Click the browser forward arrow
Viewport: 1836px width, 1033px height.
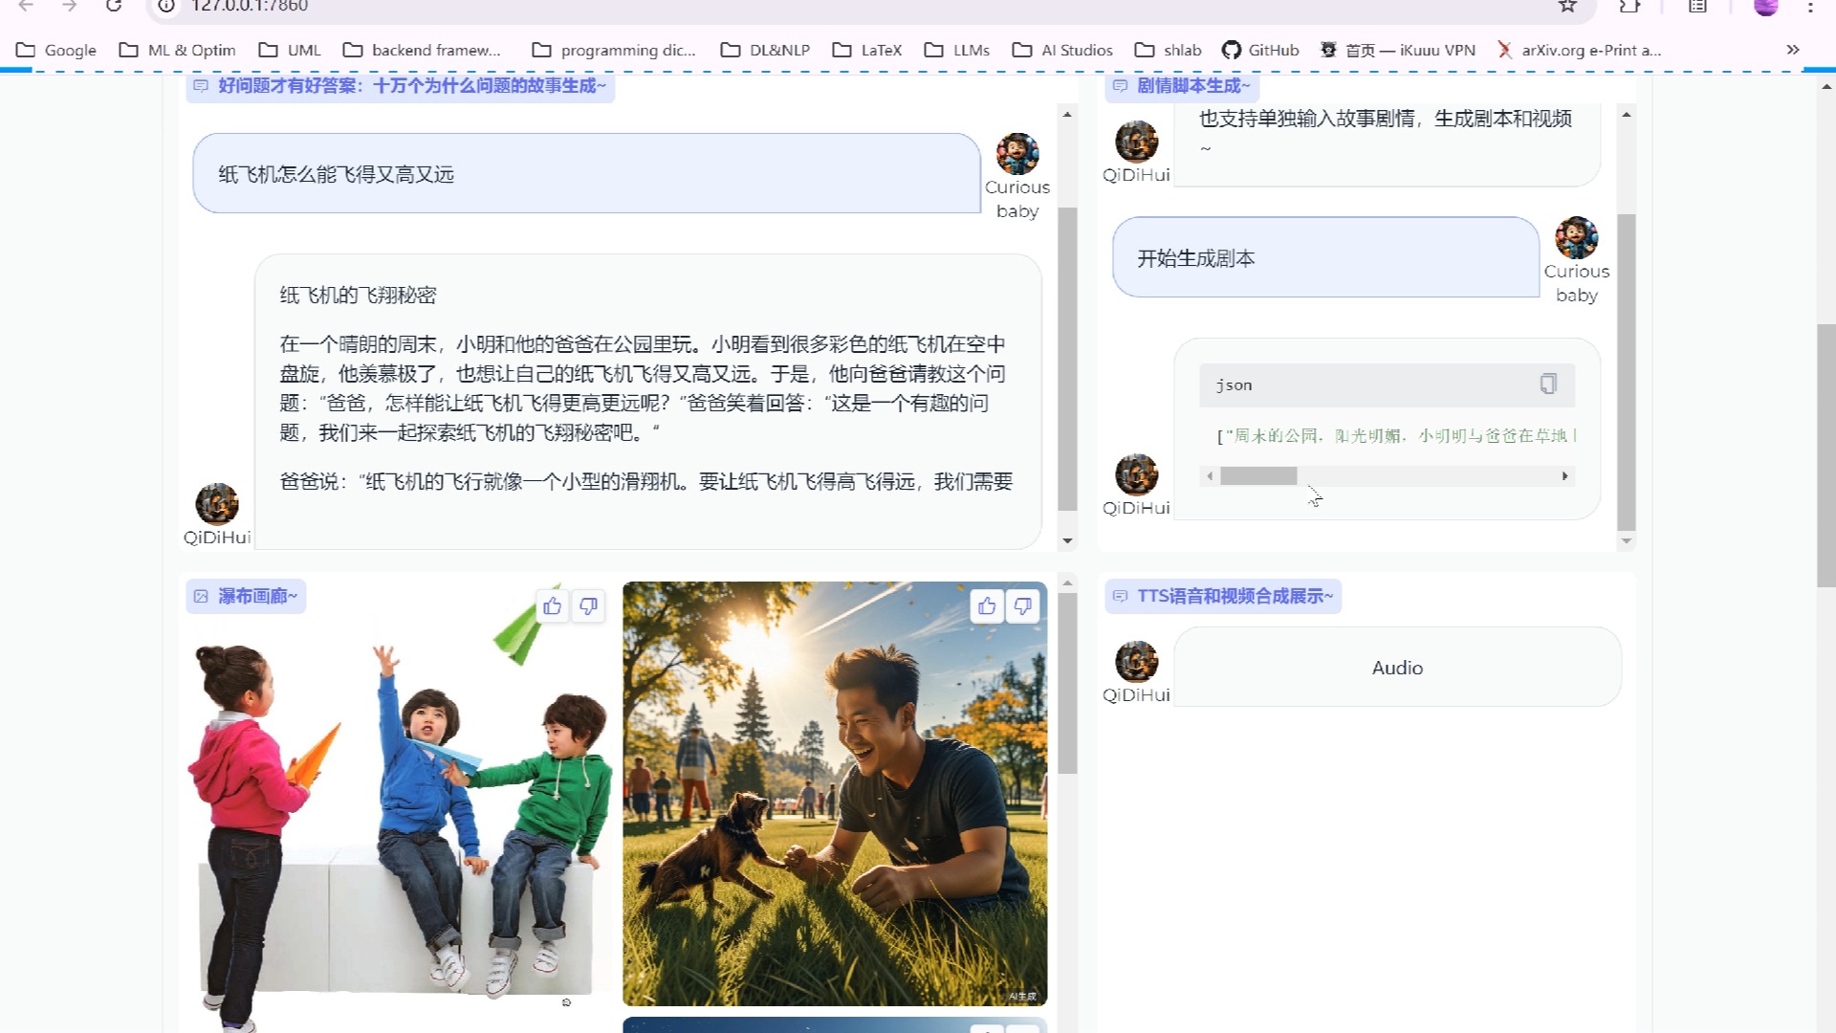tap(69, 6)
